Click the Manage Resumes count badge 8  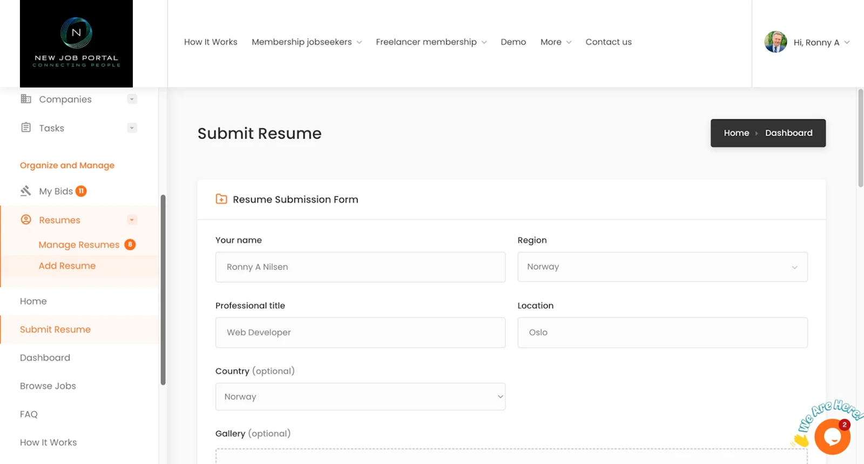(x=130, y=244)
